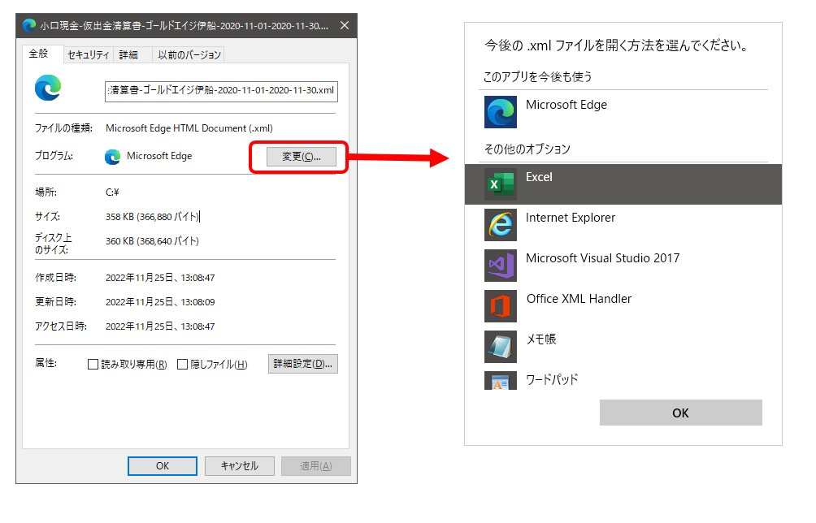This screenshot has width=816, height=523.
Task: Choose the Internet Explorer icon
Action: click(500, 225)
